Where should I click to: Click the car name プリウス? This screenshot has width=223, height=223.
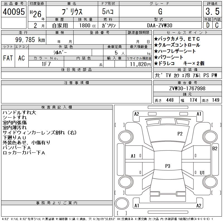coord(72,12)
